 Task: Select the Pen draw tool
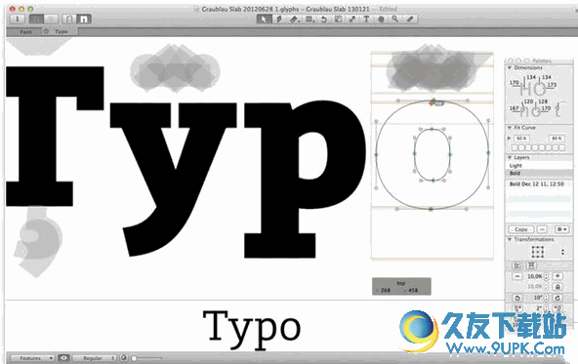point(279,20)
